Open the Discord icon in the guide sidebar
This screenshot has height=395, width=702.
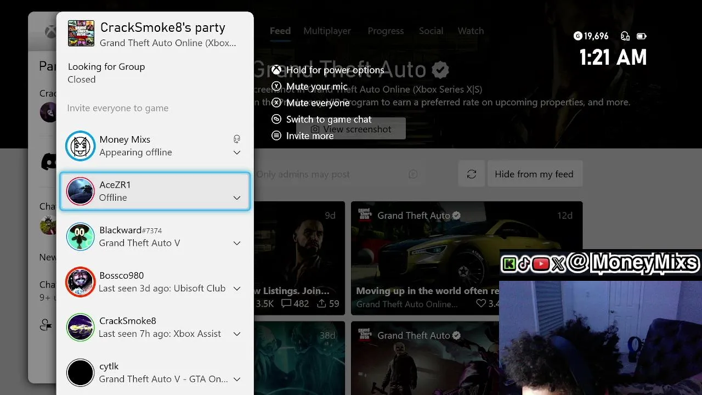(x=49, y=162)
